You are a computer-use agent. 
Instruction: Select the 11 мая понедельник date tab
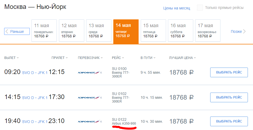(44, 31)
